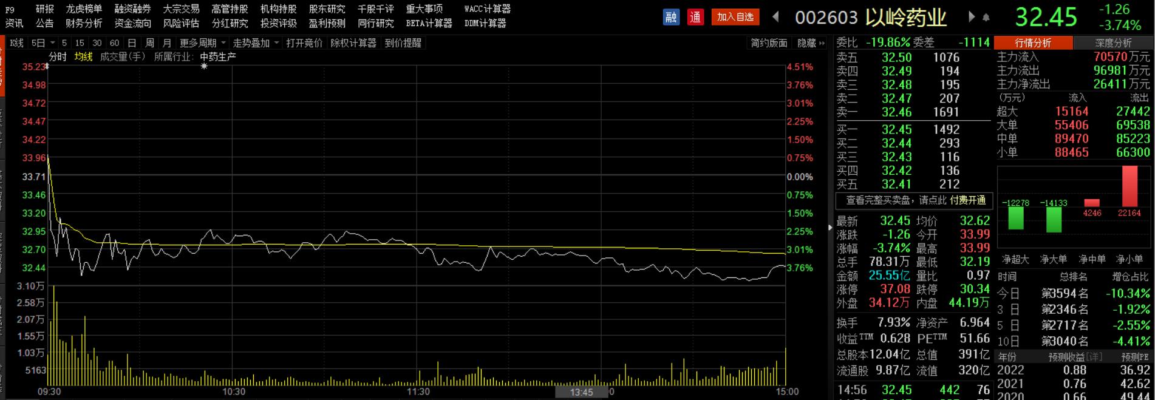Open 融资融券 menu item
The width and height of the screenshot is (1155, 400).
click(x=132, y=9)
